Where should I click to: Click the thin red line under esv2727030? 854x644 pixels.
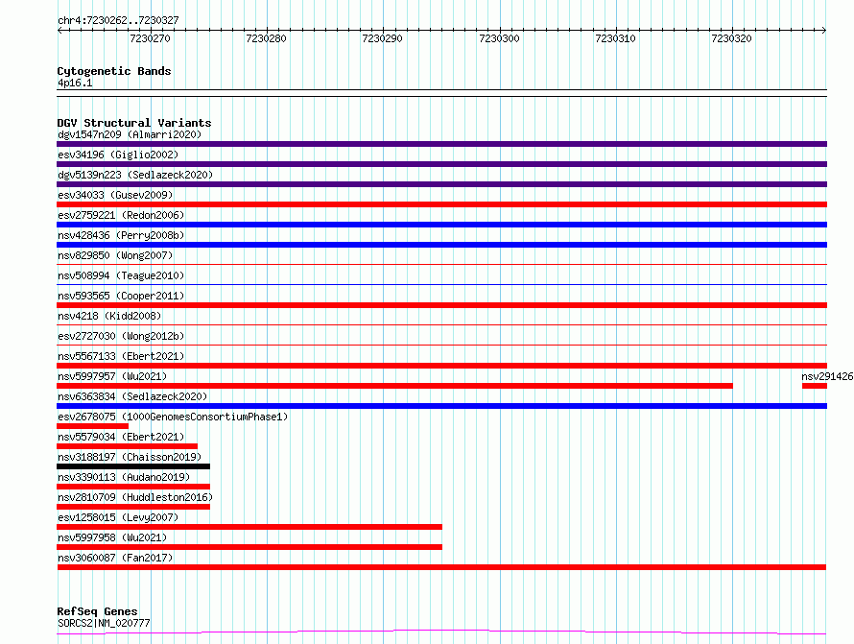[441, 345]
